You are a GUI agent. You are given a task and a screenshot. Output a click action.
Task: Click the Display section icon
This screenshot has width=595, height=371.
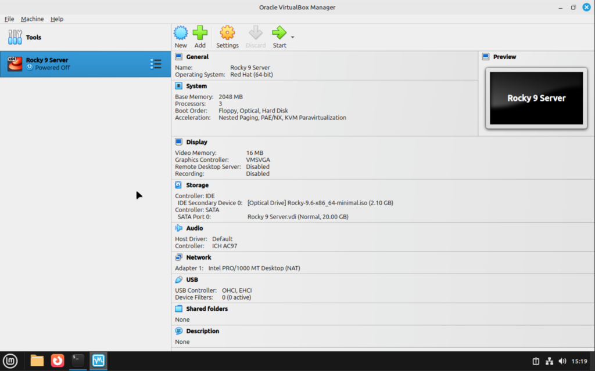point(178,141)
